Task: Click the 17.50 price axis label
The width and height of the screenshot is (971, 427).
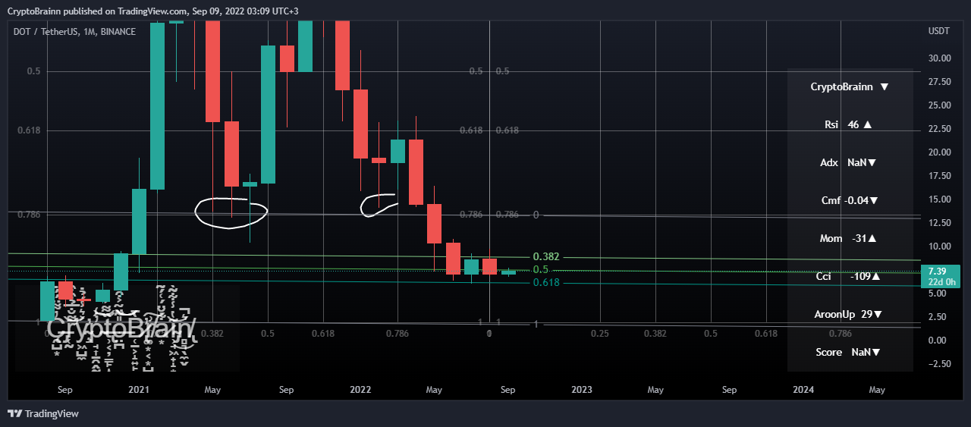Action: tap(939, 175)
